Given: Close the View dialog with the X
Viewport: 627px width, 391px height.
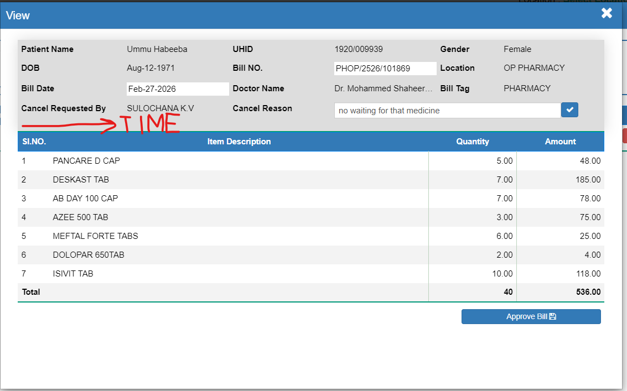Looking at the screenshot, I should [607, 13].
